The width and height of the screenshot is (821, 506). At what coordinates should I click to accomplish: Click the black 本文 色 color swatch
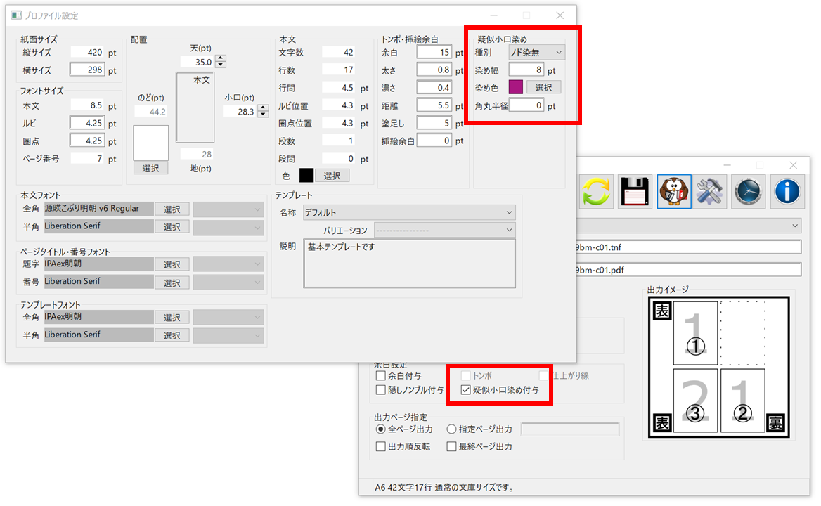tap(306, 176)
